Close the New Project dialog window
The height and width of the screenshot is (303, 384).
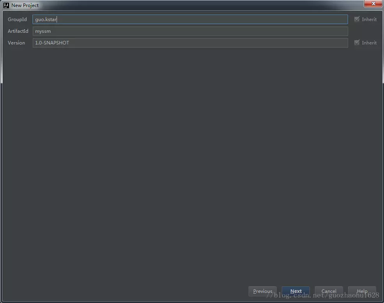(x=373, y=4)
